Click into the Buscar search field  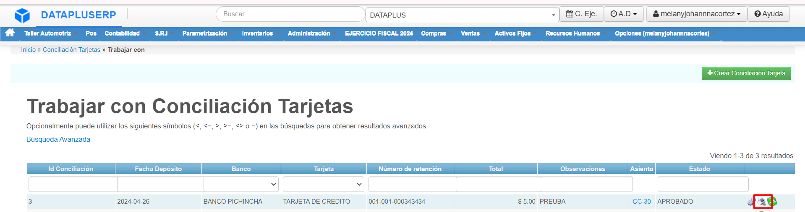point(290,14)
